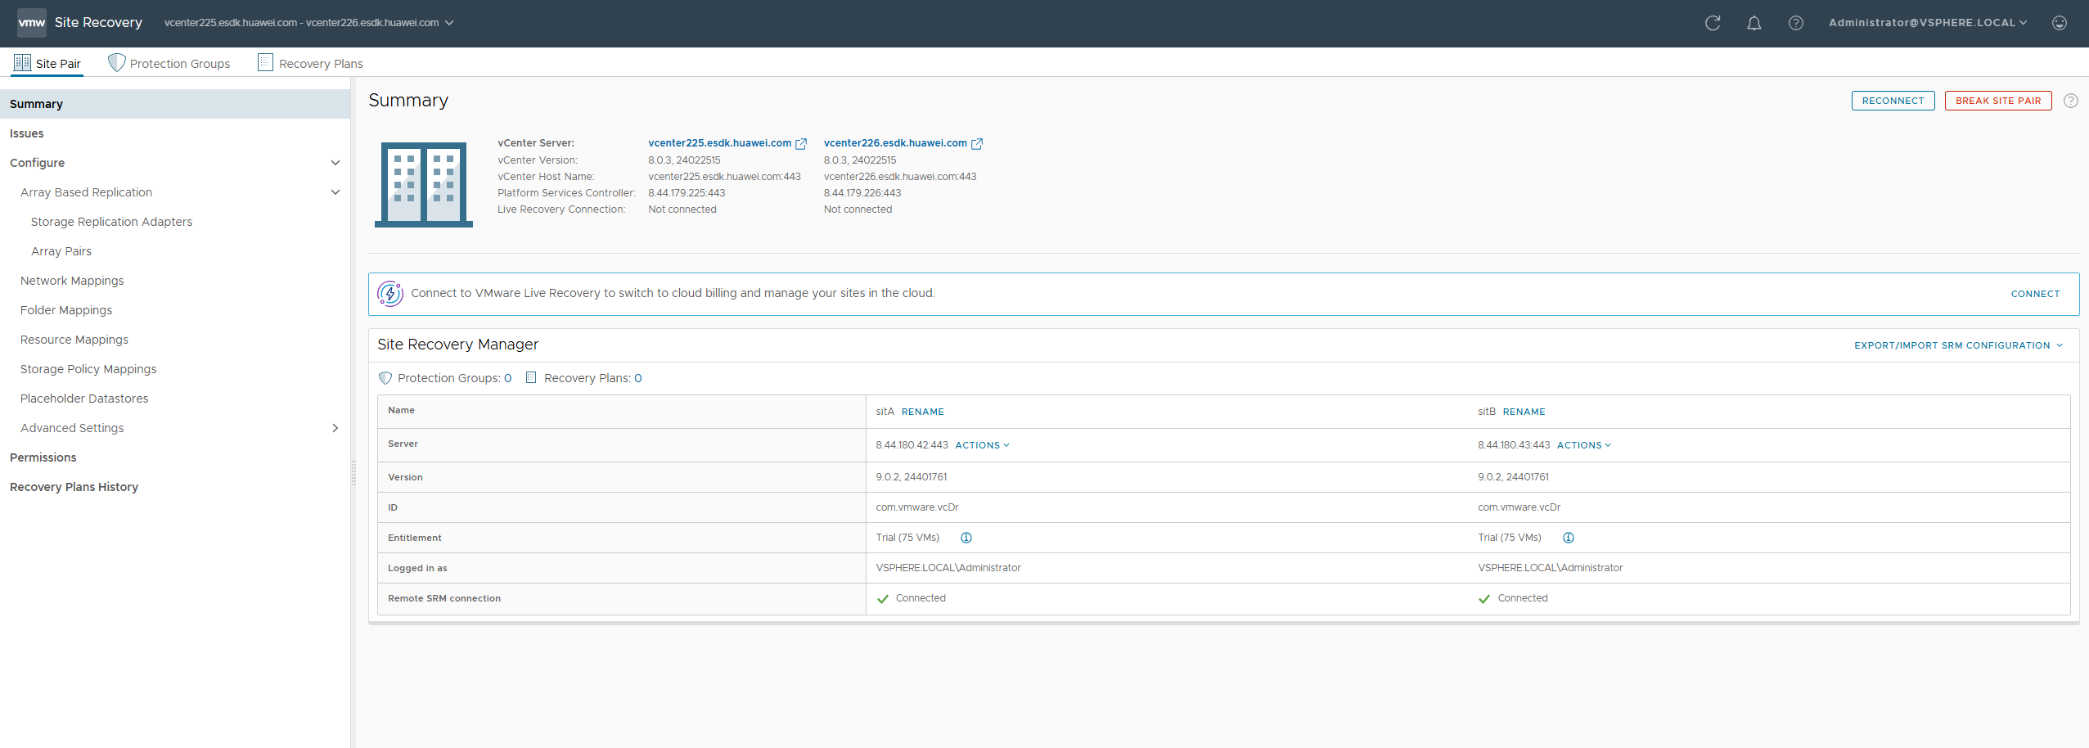Open vcenter225.esdk.huawei.com link
The image size is (2089, 748).
pos(720,143)
